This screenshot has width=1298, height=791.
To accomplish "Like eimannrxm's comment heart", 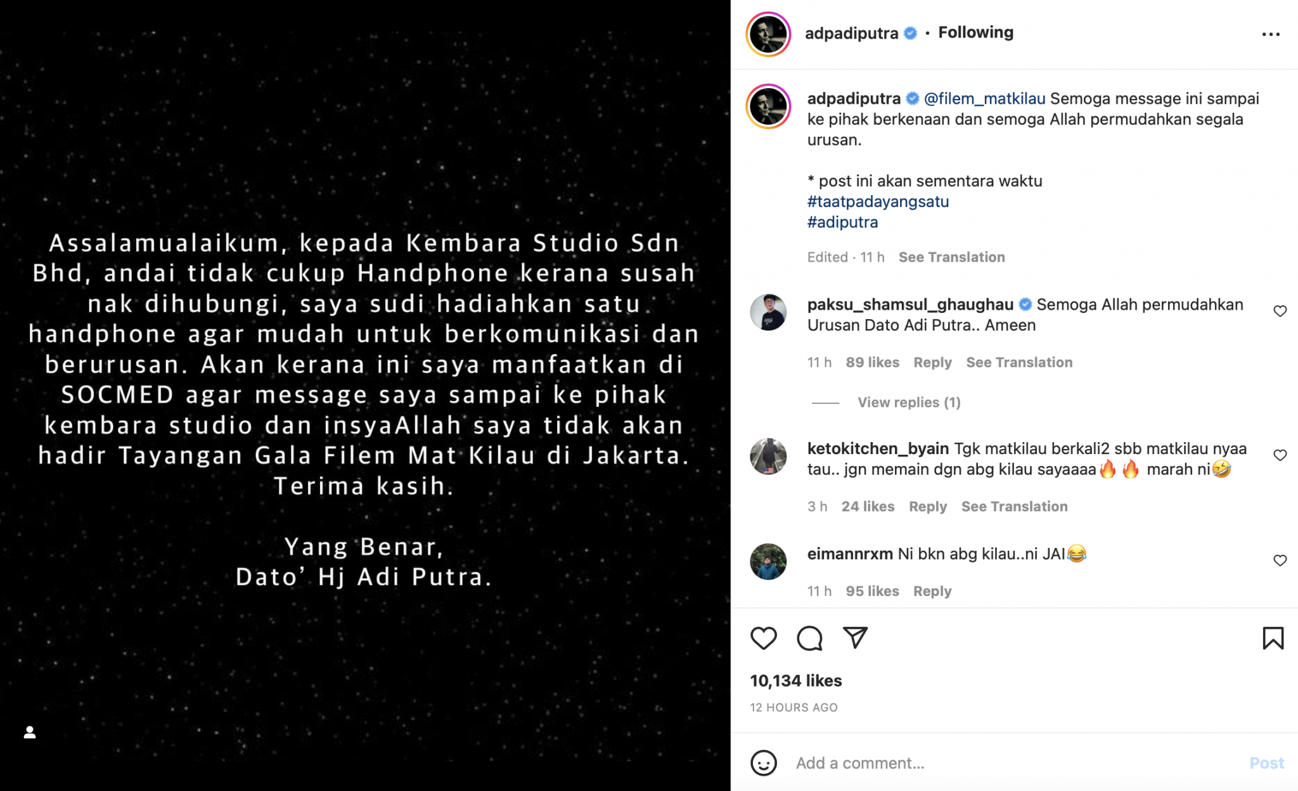I will (x=1280, y=560).
